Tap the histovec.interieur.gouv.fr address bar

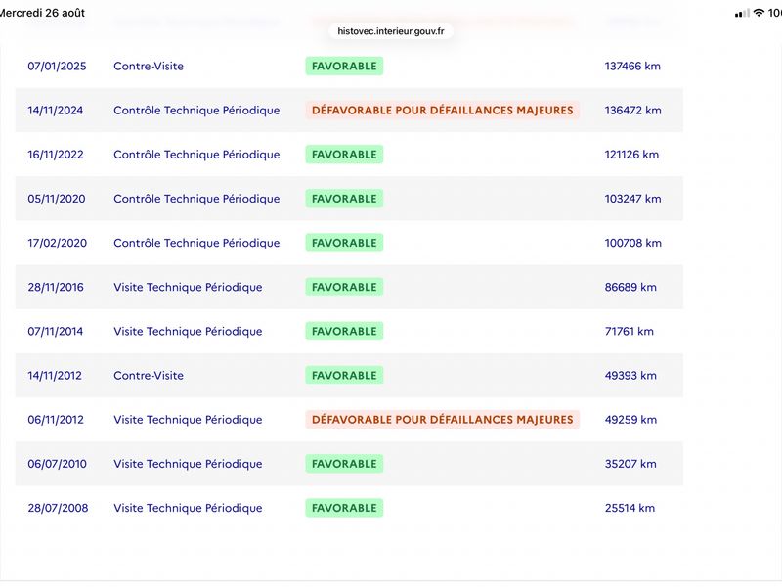390,31
